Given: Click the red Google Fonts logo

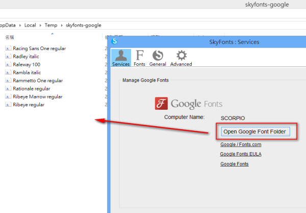Looking at the screenshot, I should pos(161,104).
